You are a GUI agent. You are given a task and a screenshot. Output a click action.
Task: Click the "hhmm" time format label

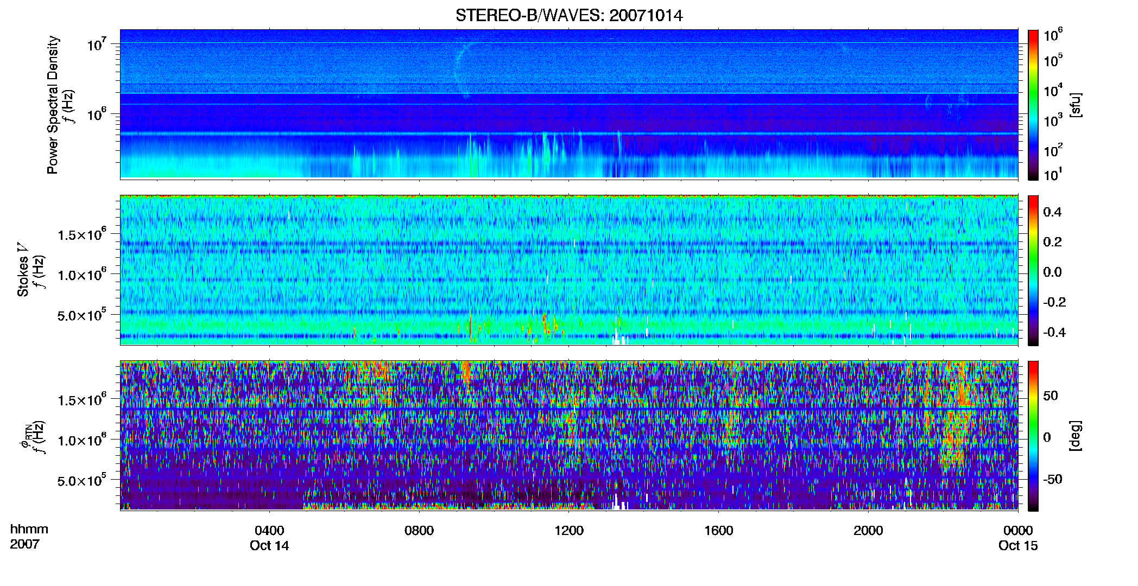(29, 530)
